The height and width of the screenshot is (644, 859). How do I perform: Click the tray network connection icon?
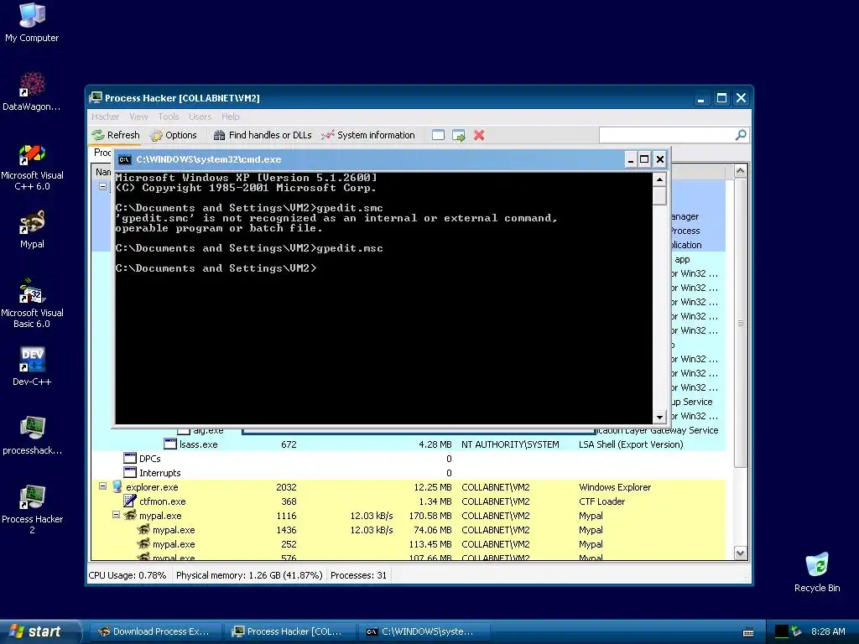pyautogui.click(x=797, y=632)
